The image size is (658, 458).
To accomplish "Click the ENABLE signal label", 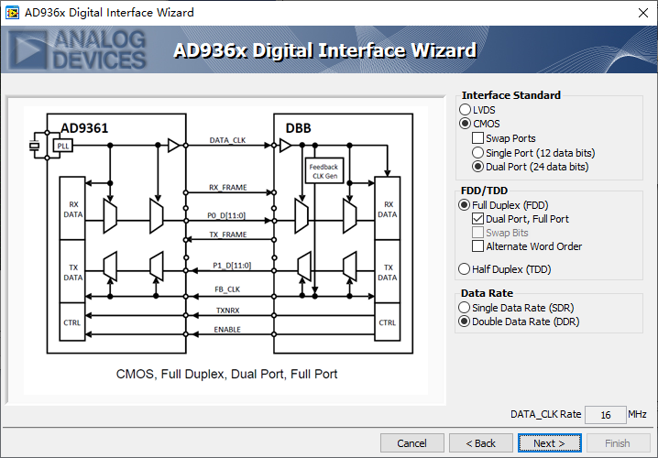I will pyautogui.click(x=227, y=329).
